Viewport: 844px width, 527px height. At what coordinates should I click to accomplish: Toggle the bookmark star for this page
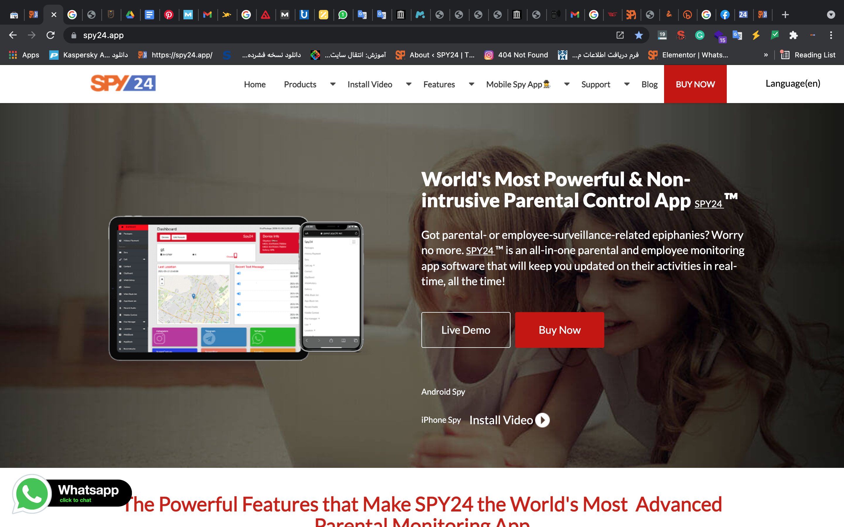[639, 35]
